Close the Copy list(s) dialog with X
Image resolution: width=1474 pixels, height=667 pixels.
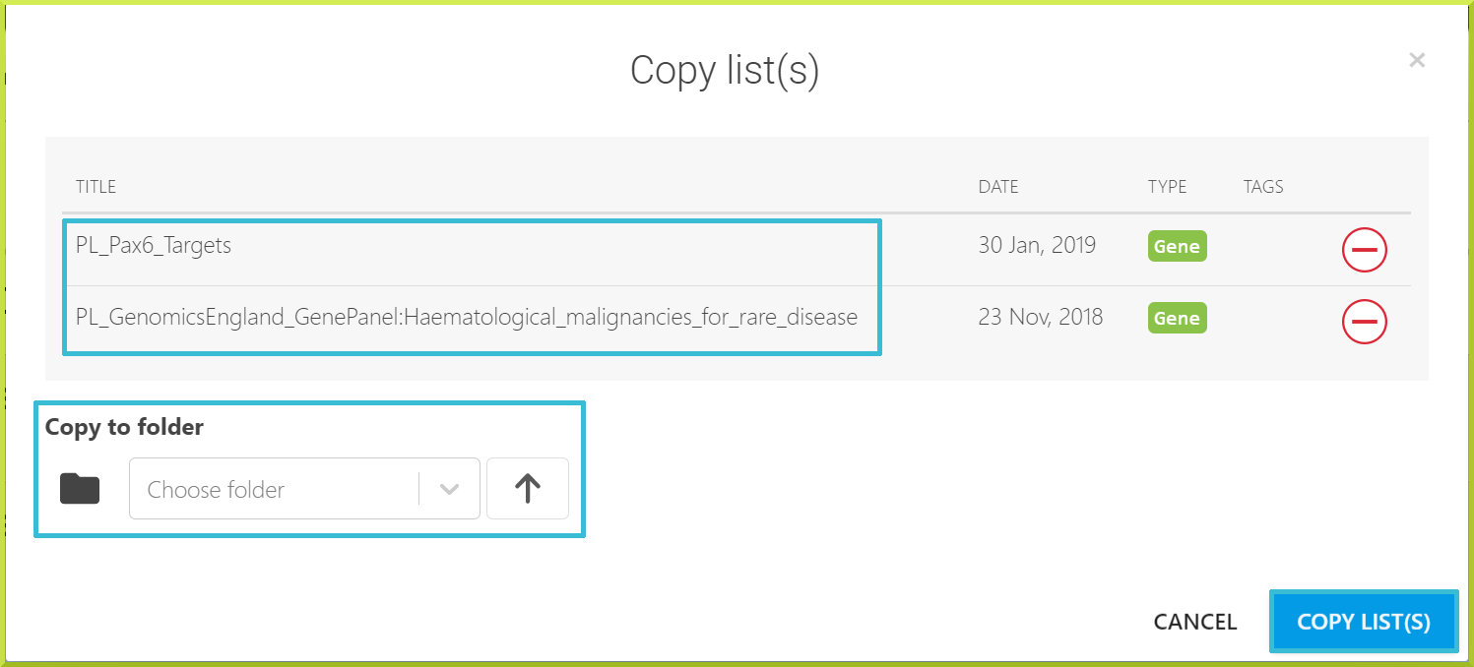coord(1417,60)
